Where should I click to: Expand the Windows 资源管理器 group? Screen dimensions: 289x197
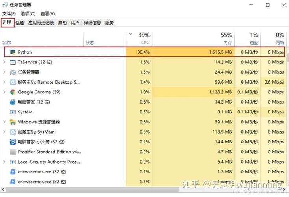coord(4,122)
